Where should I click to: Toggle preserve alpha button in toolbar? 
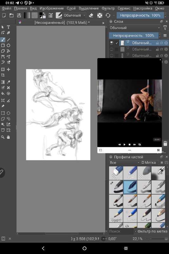click(x=100, y=15)
